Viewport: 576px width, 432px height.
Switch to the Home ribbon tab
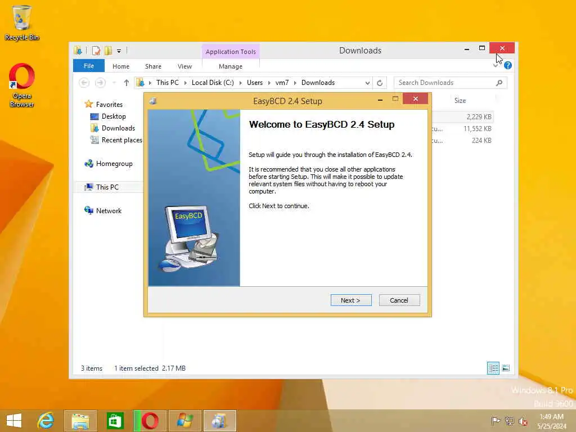pos(121,66)
